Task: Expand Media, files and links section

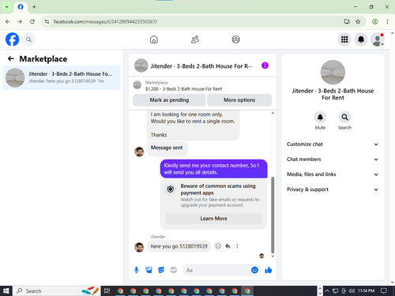Action: pyautogui.click(x=333, y=174)
